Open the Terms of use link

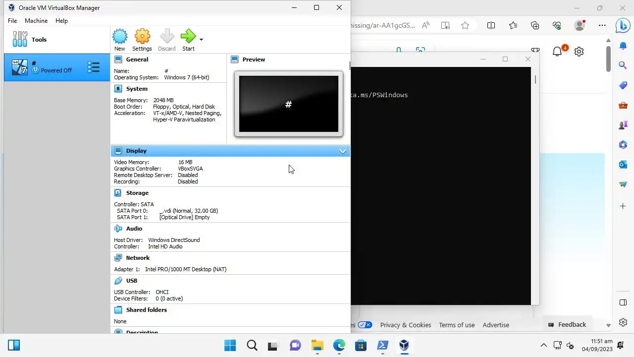tap(457, 325)
